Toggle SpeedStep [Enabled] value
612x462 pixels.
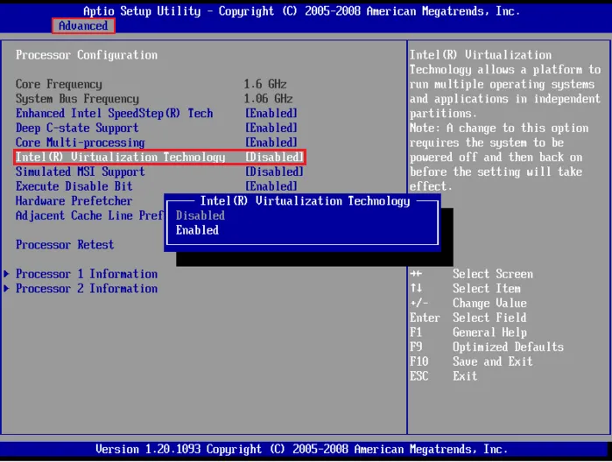click(x=271, y=113)
